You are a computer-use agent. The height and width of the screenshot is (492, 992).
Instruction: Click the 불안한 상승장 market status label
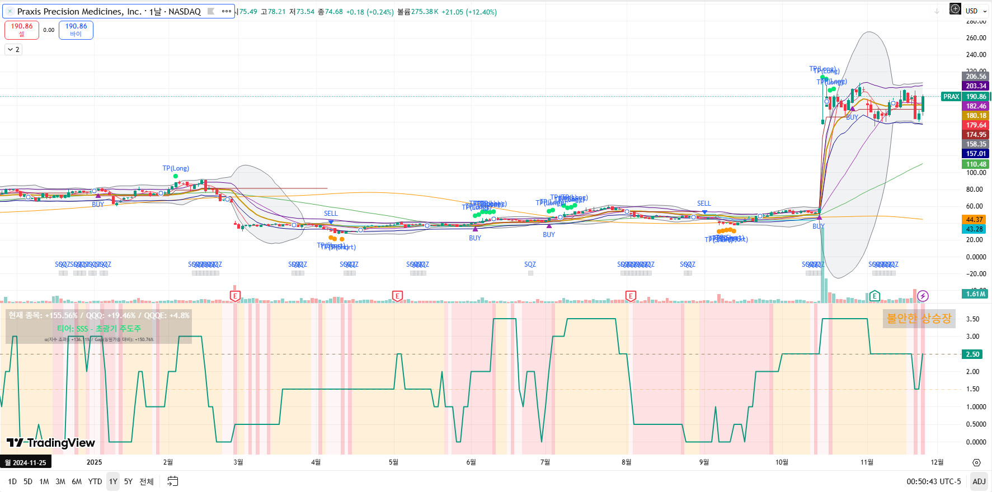(x=919, y=319)
